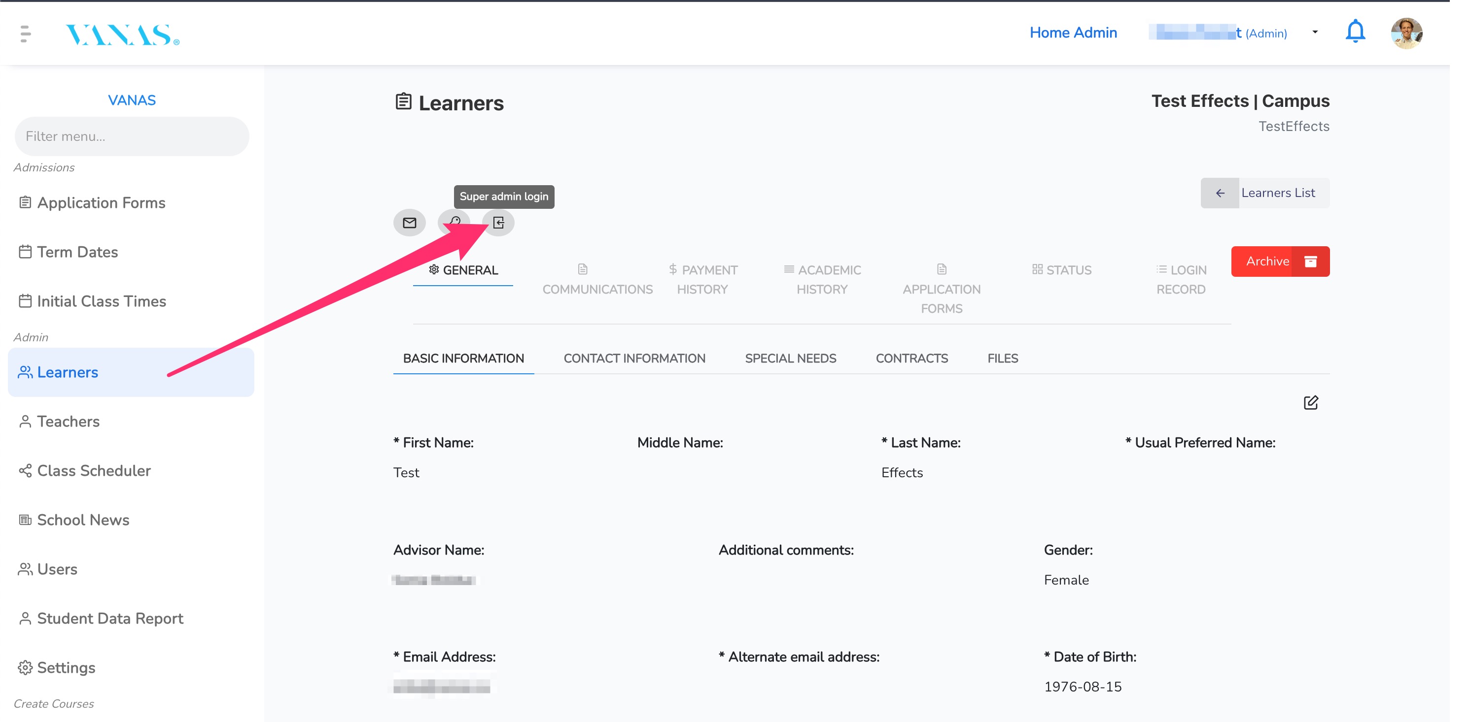Click the notification bell icon
Viewport: 1470px width, 722px height.
tap(1355, 32)
